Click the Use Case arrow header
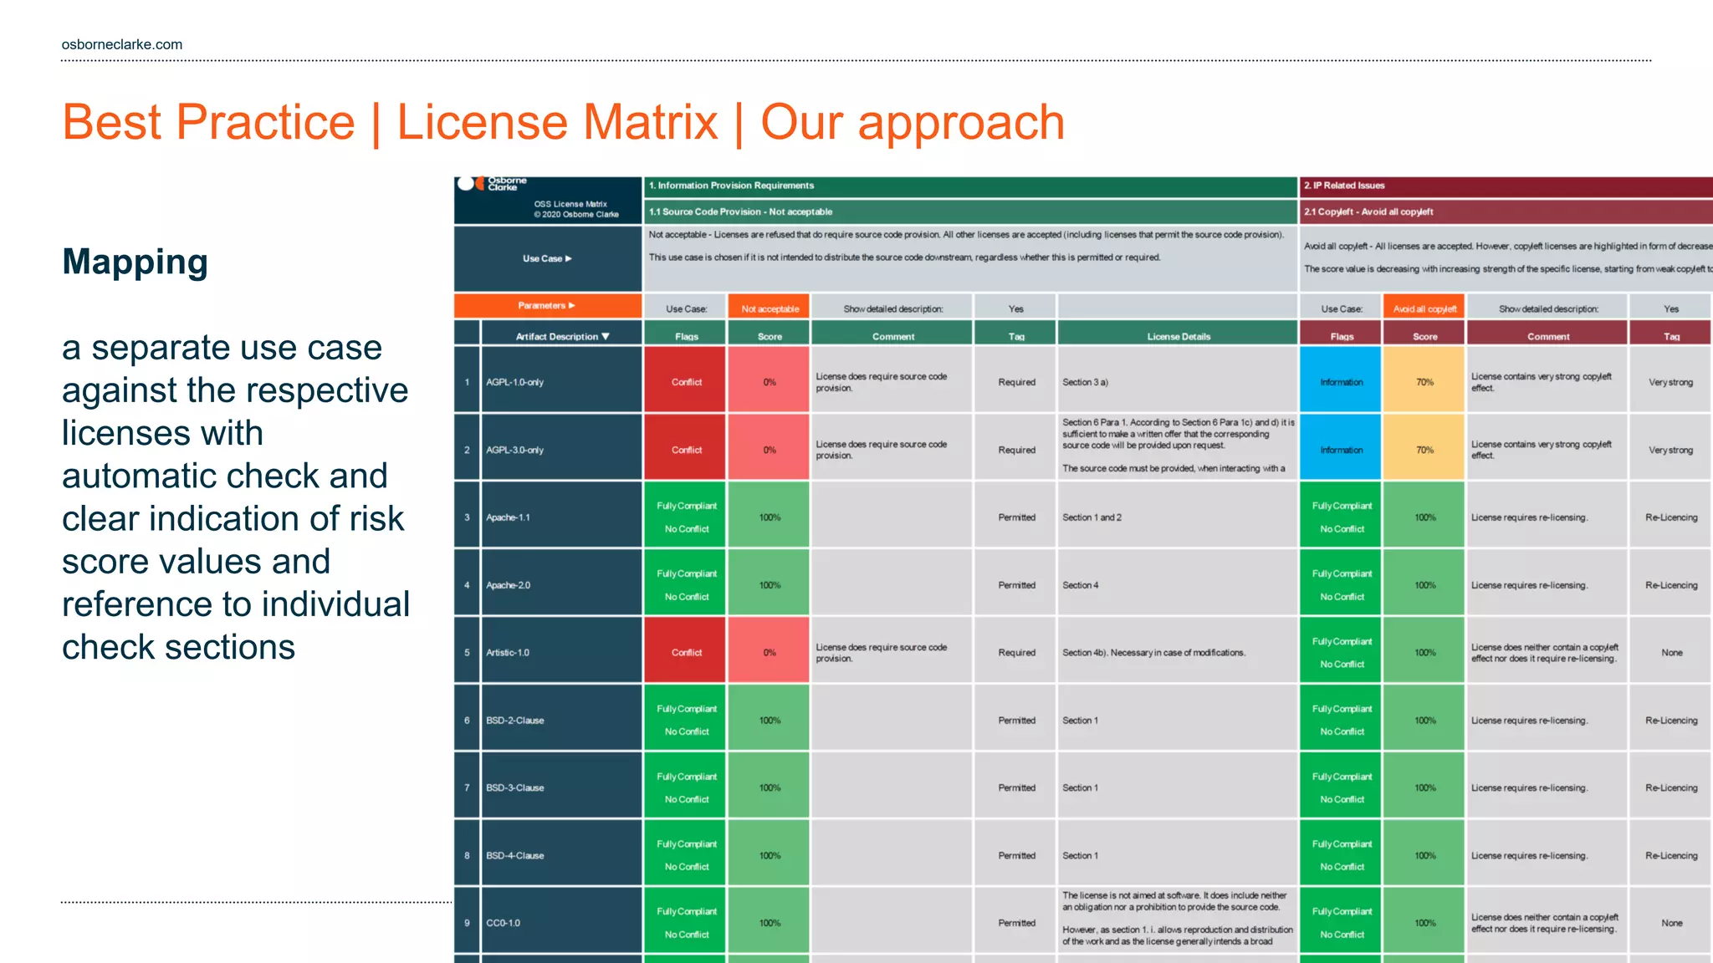1713x963 pixels. tap(547, 258)
